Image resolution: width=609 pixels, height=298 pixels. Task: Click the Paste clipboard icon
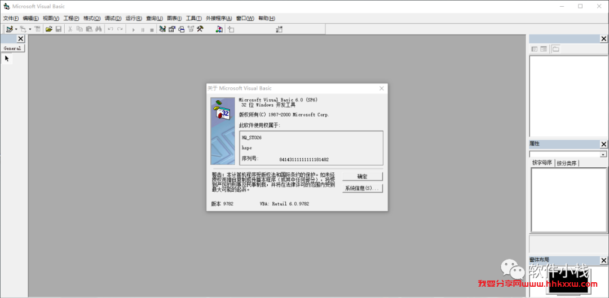(x=89, y=29)
